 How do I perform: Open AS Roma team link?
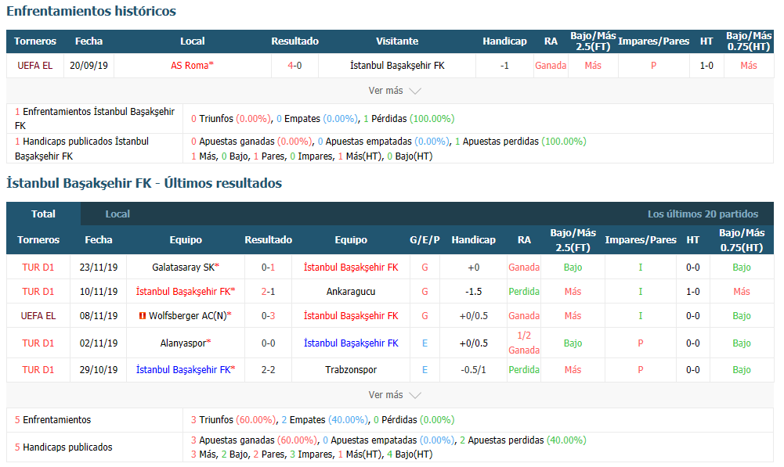click(x=192, y=66)
